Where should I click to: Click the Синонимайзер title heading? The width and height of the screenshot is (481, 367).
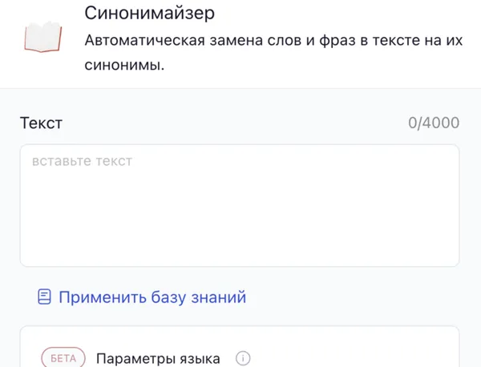[x=149, y=13]
